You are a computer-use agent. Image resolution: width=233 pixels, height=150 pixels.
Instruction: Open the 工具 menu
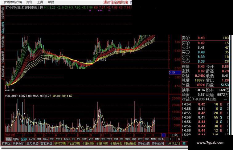pyautogui.click(x=40, y=2)
